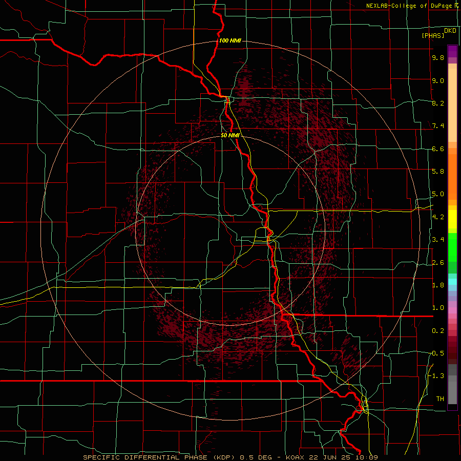Click the -1.3 scale value
This screenshot has height=461, width=461.
coord(437,376)
